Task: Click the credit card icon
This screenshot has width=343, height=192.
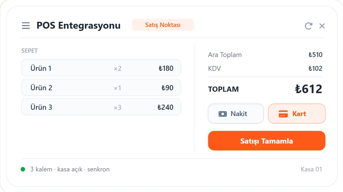Action: point(283,114)
